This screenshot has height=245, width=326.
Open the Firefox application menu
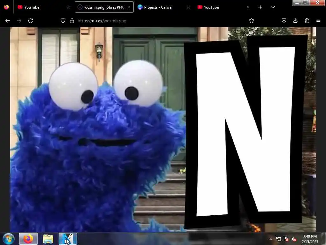[318, 20]
